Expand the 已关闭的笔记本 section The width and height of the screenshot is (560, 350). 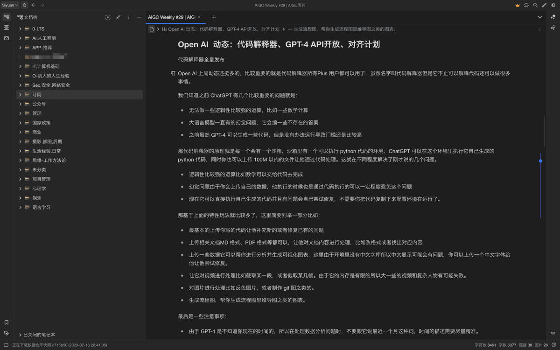click(x=20, y=335)
